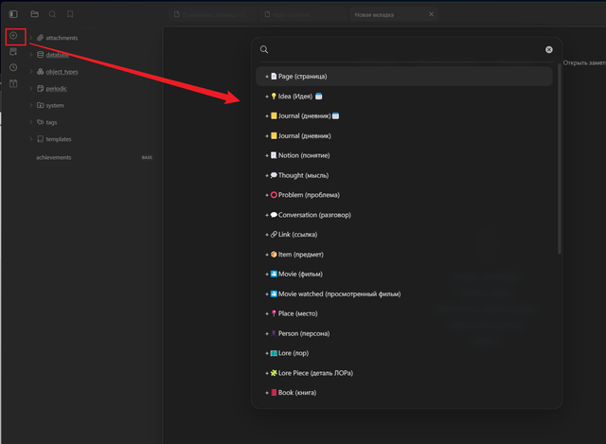Expand the templates folder
The width and height of the screenshot is (606, 444).
(54, 139)
